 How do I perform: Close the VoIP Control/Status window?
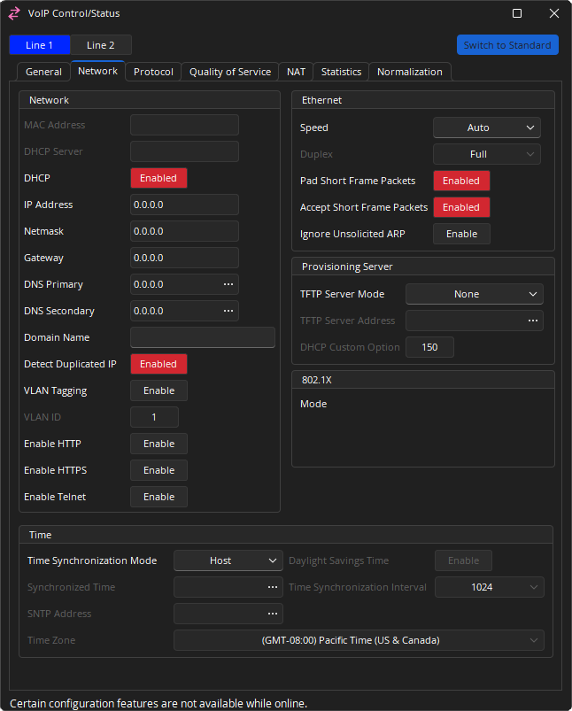[x=553, y=13]
